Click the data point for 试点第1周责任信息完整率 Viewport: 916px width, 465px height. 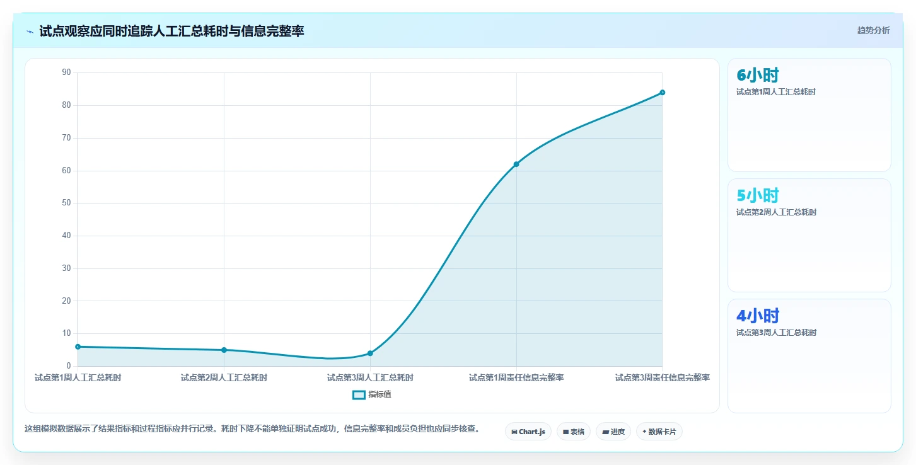[516, 164]
